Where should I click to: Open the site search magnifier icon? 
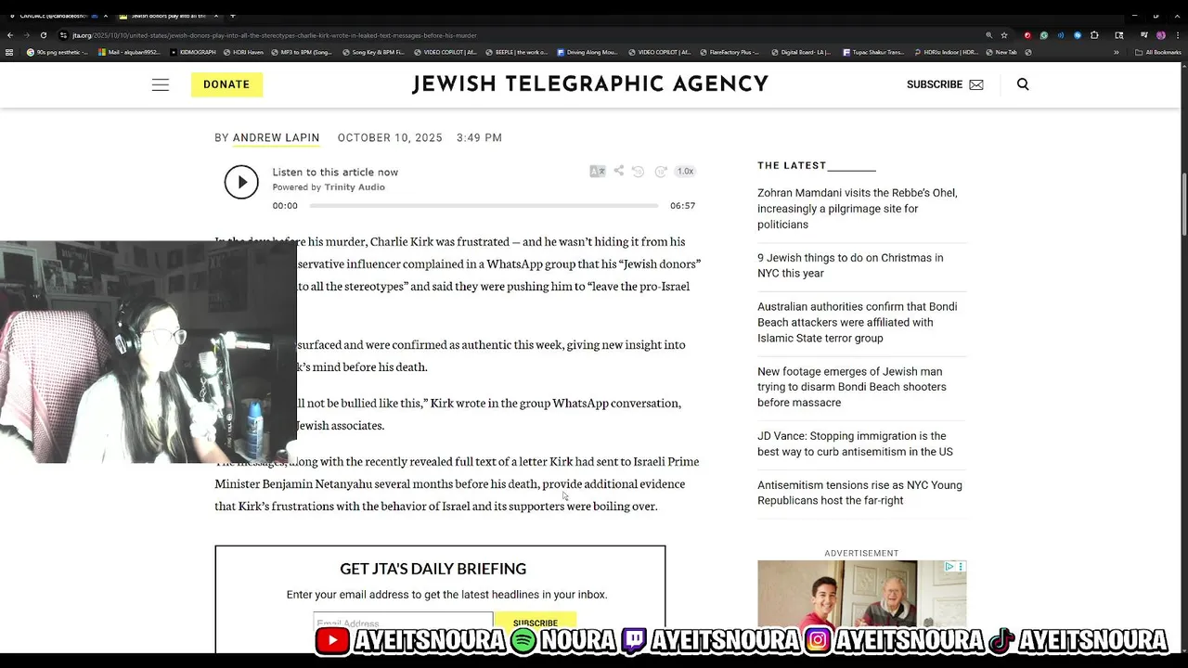pos(1023,84)
